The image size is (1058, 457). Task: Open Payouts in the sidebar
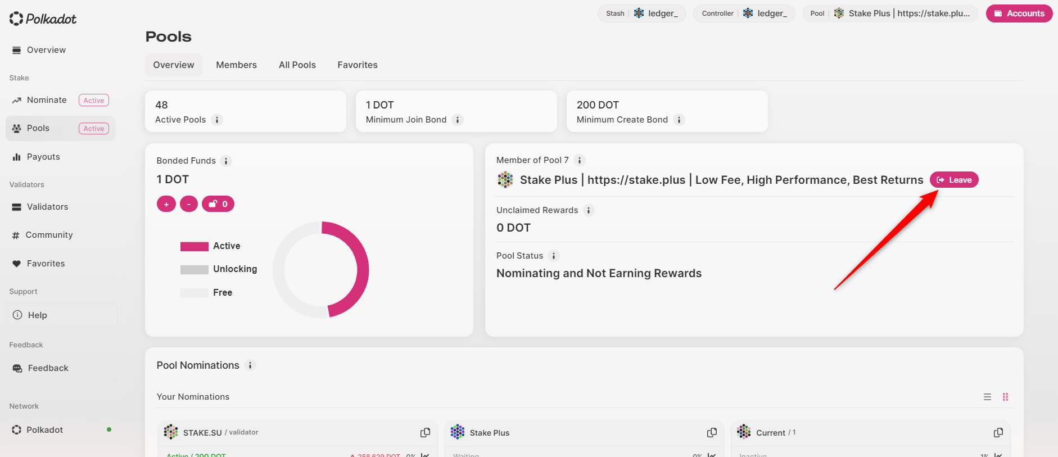(61, 157)
